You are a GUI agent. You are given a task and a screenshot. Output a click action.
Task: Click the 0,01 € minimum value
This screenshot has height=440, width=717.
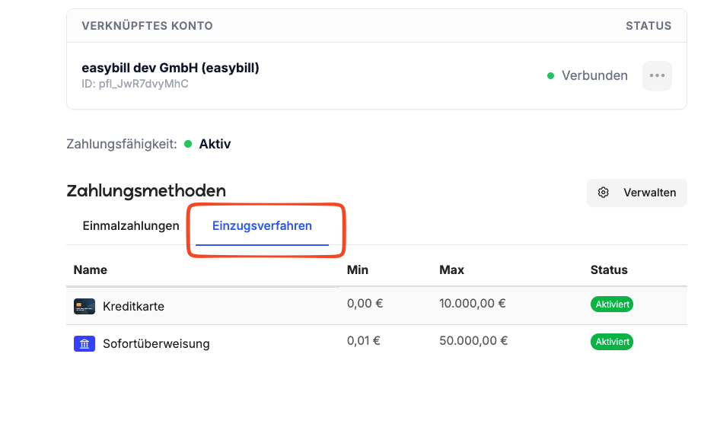click(x=364, y=341)
